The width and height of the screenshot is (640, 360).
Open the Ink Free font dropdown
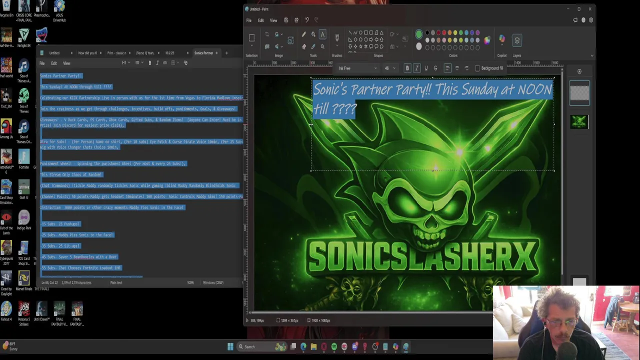coord(357,68)
